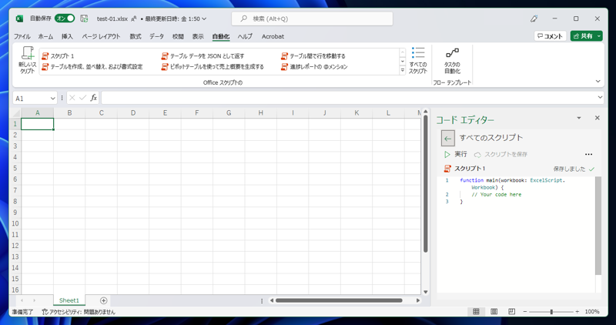The width and height of the screenshot is (616, 325).
Task: Run the script with 実行 button
Action: (456, 155)
